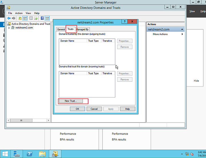
Task: Click the muted speaker tray icon
Action: [192, 154]
